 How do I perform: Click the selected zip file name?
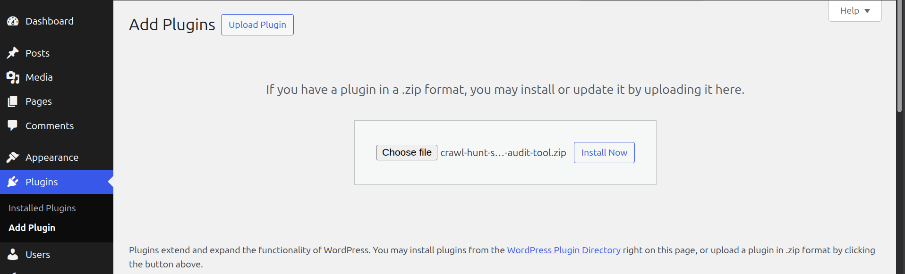coord(503,153)
